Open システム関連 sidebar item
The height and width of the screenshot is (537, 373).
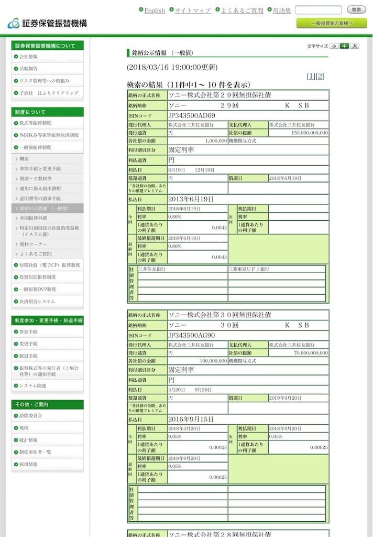(47, 385)
